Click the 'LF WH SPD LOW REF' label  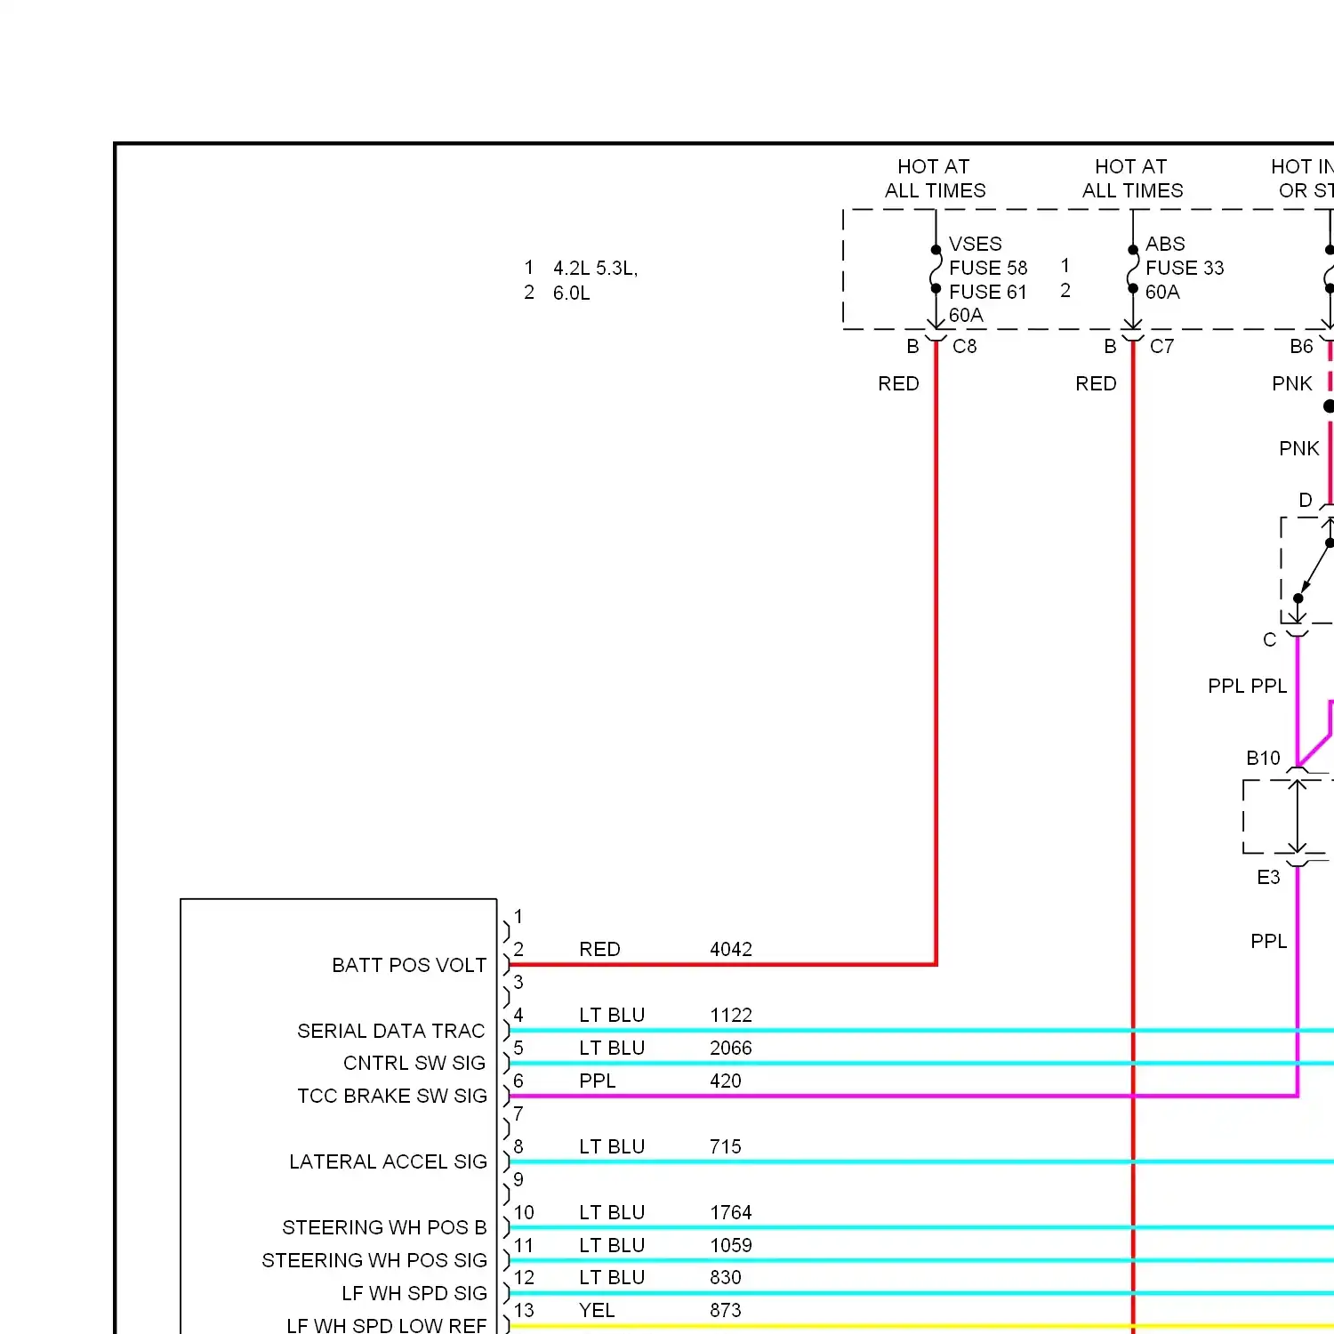point(387,1326)
